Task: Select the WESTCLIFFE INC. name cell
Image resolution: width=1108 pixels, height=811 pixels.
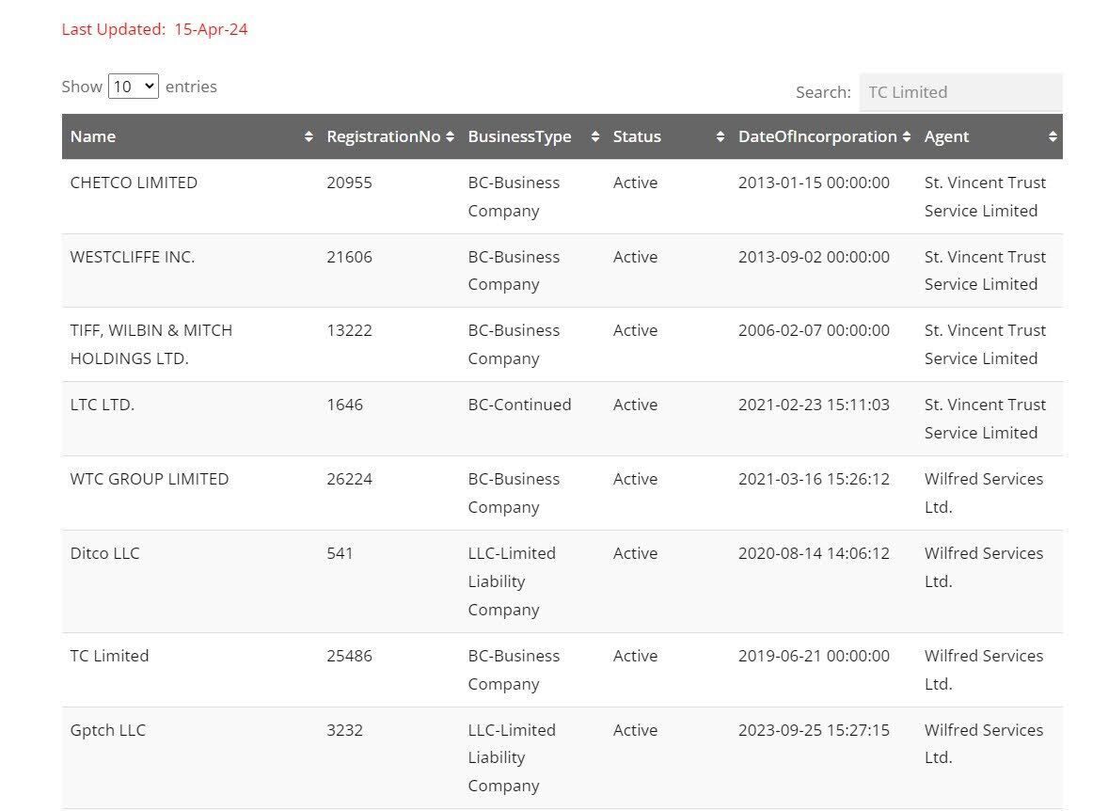Action: point(132,257)
